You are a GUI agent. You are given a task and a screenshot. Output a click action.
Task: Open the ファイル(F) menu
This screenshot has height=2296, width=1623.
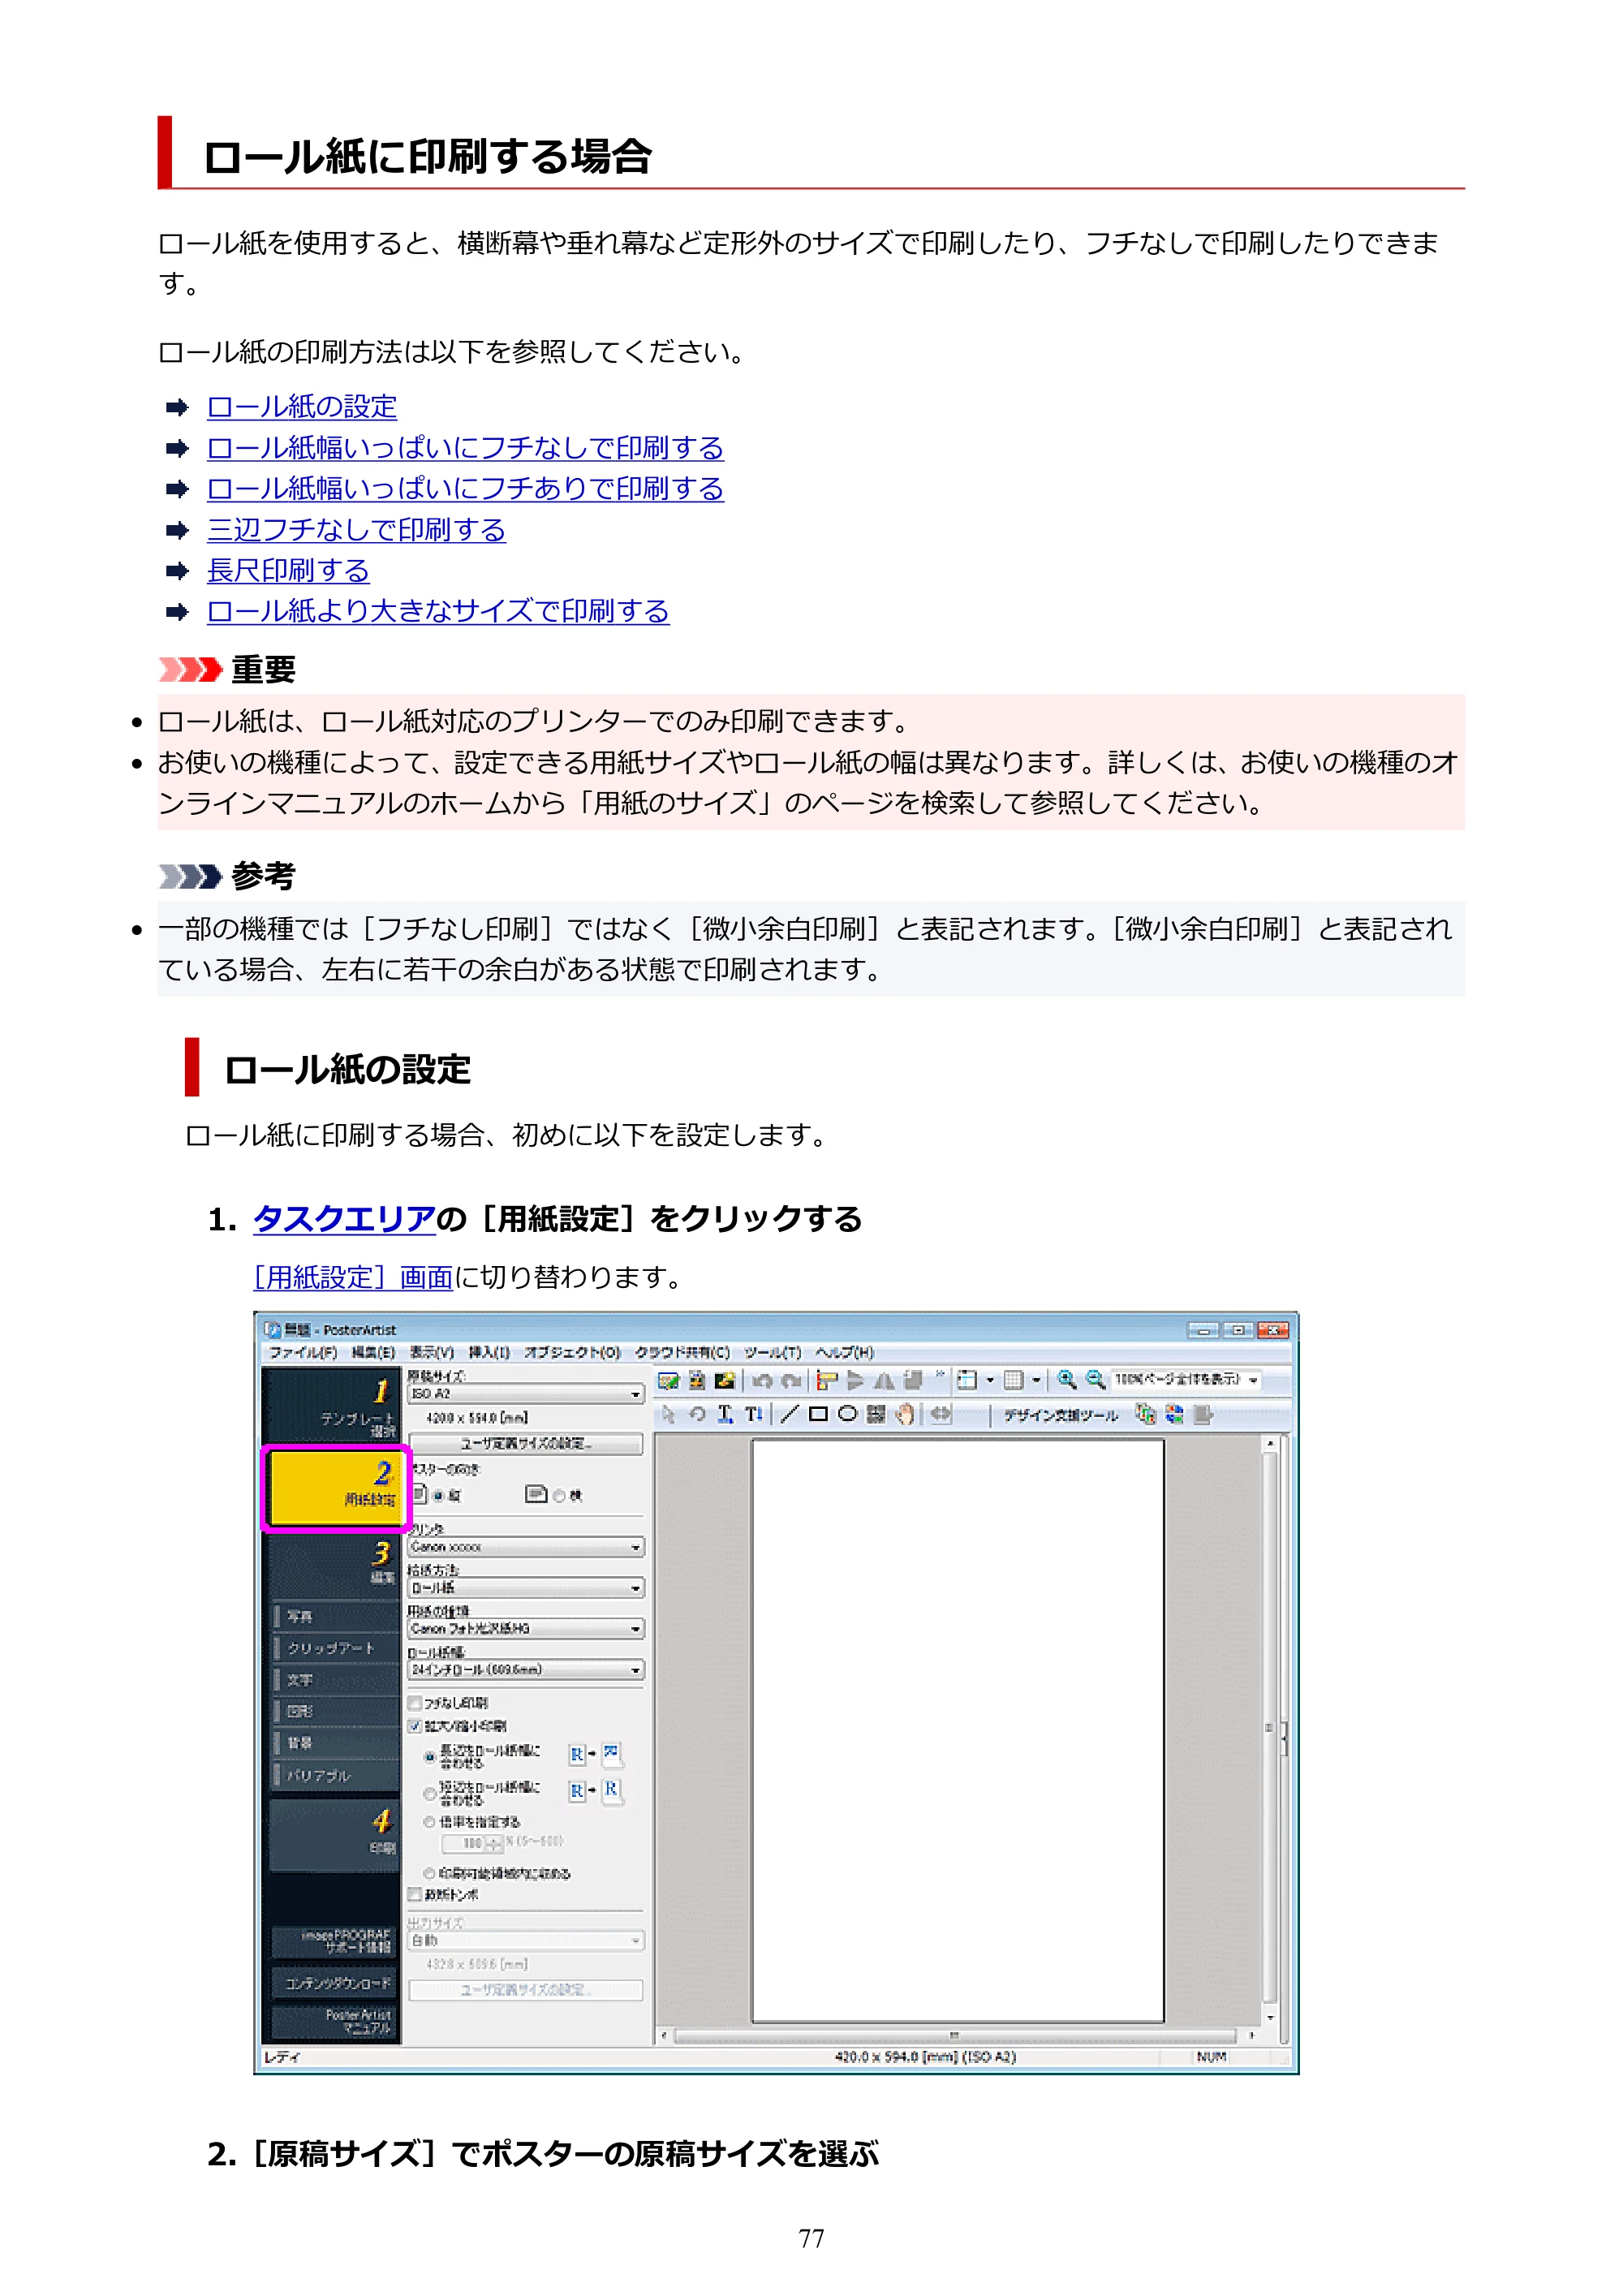click(x=302, y=1352)
